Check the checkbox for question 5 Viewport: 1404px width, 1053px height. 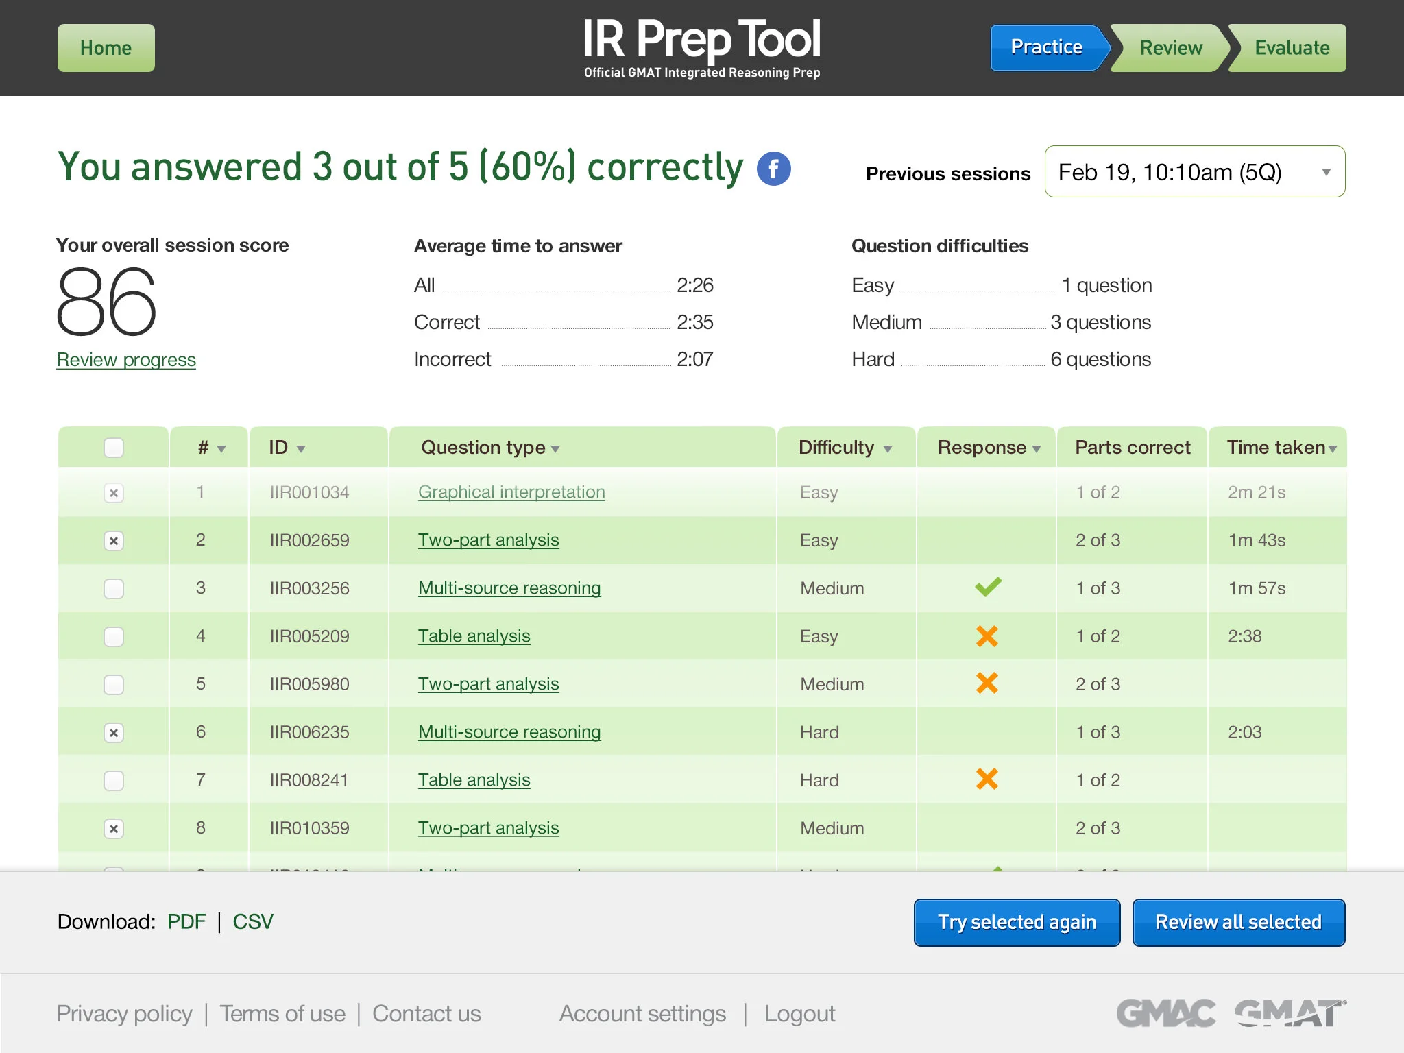pos(114,685)
